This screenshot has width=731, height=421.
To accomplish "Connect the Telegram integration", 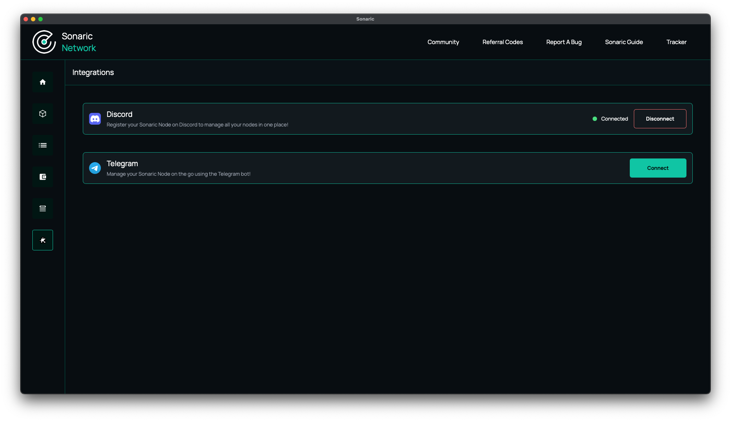I will [658, 168].
